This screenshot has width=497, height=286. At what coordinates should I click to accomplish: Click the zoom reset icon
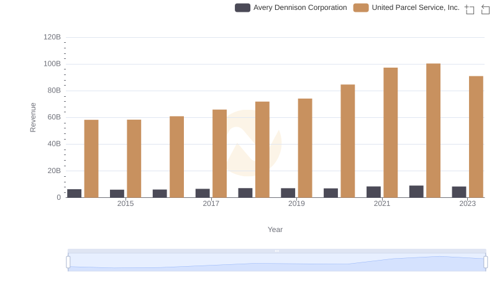point(485,9)
